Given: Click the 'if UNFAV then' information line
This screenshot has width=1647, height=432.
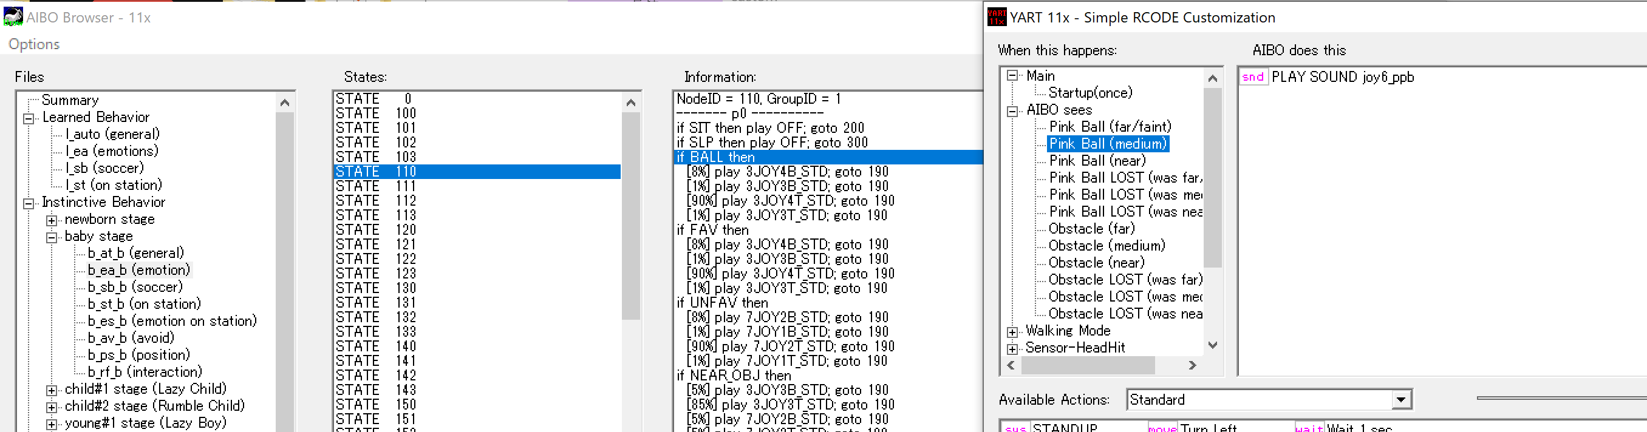Looking at the screenshot, I should coord(723,303).
